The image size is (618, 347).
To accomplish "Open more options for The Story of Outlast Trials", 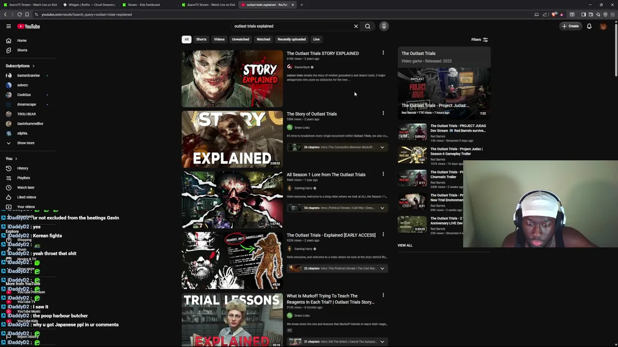I will (x=383, y=114).
